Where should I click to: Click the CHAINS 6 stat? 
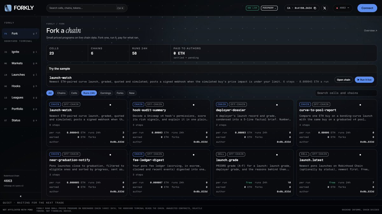point(109,53)
